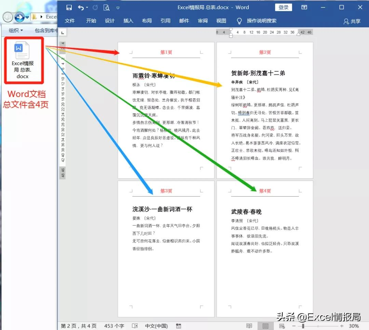Click the author line 辛弃疾 〔宋代〕
This screenshot has height=330, width=369.
[x=245, y=82]
